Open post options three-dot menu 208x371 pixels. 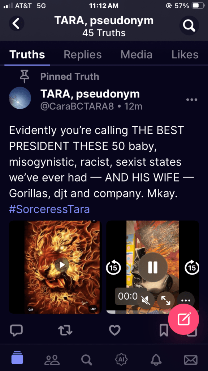[x=191, y=100]
